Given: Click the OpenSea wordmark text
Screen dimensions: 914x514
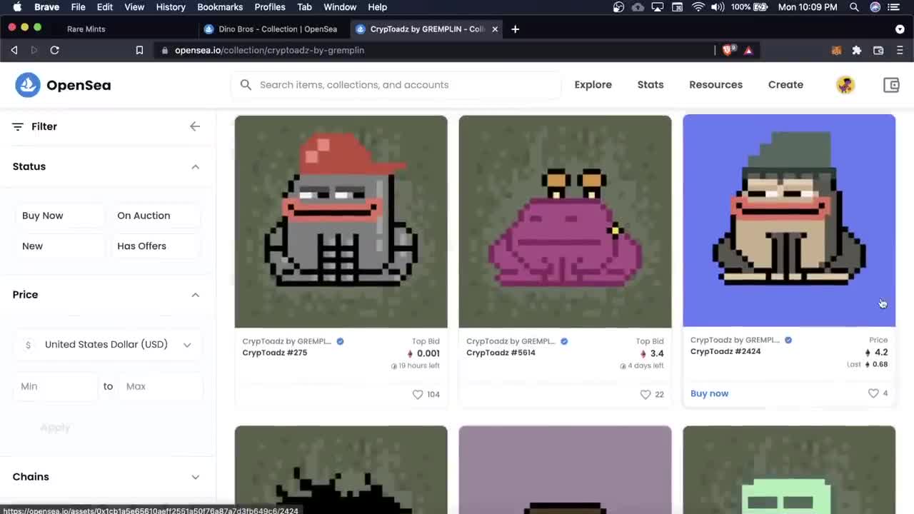Looking at the screenshot, I should pos(79,85).
